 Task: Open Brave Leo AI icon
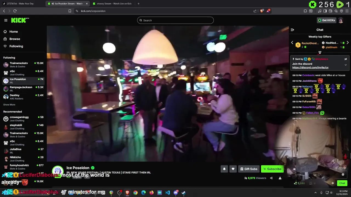336,11
